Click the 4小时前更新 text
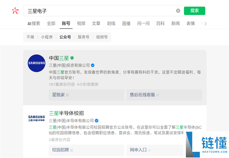Screen dimensions: 229x158 [x=88, y=84]
